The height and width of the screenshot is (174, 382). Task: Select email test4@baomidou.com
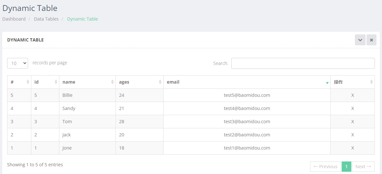click(247, 108)
